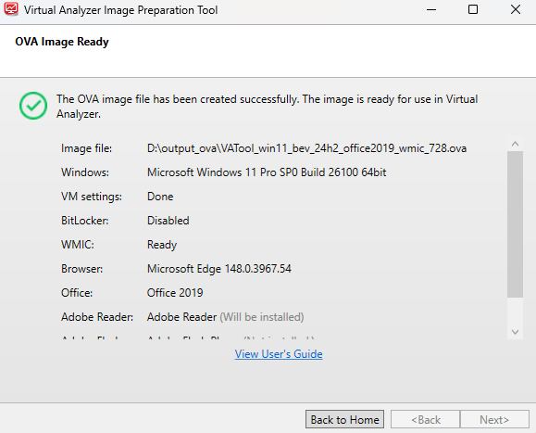Click the BitLocker Disabled status

point(168,221)
